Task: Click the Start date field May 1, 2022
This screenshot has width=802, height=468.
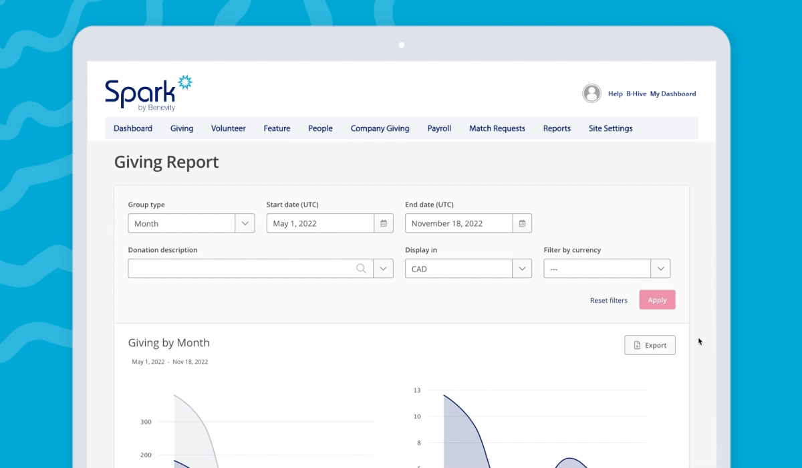Action: click(x=320, y=223)
